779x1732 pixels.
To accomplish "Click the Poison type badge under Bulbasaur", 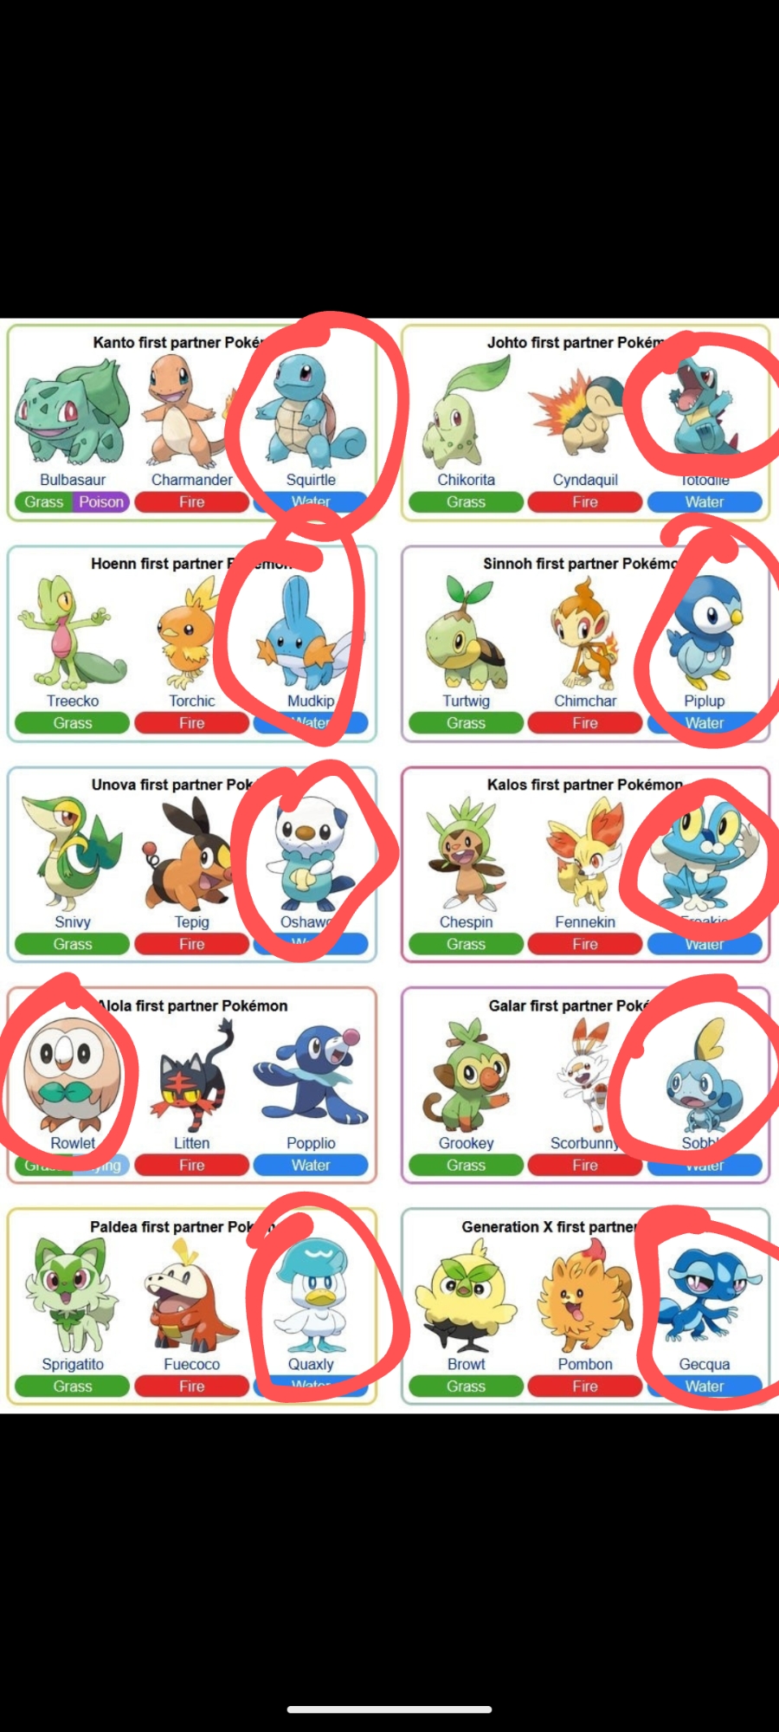I will pos(101,502).
